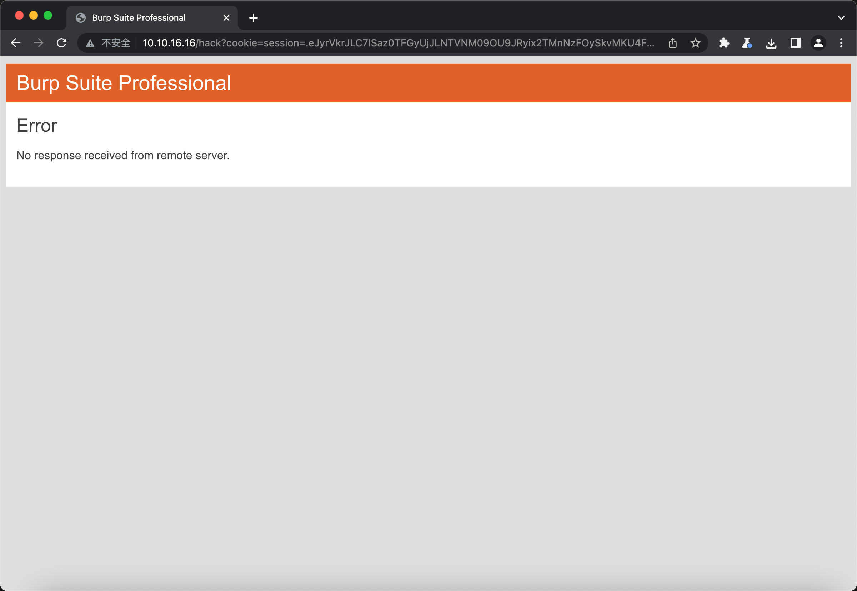Close the Burp Suite Professional tab
Image resolution: width=857 pixels, height=591 pixels.
click(x=226, y=18)
